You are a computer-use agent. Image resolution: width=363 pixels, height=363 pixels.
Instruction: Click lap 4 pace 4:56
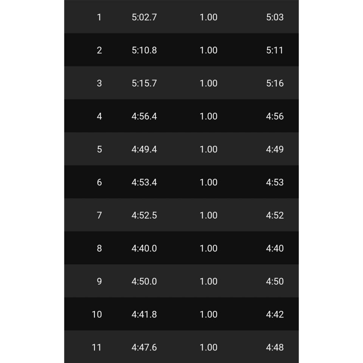pos(275,116)
